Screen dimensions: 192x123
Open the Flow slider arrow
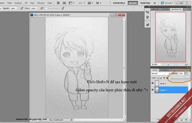(37, 8)
